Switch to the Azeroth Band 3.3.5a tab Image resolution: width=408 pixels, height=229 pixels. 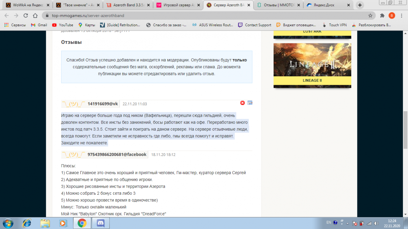(126, 5)
